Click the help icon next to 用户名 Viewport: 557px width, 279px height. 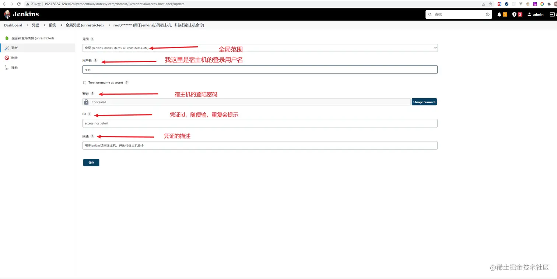pos(95,60)
